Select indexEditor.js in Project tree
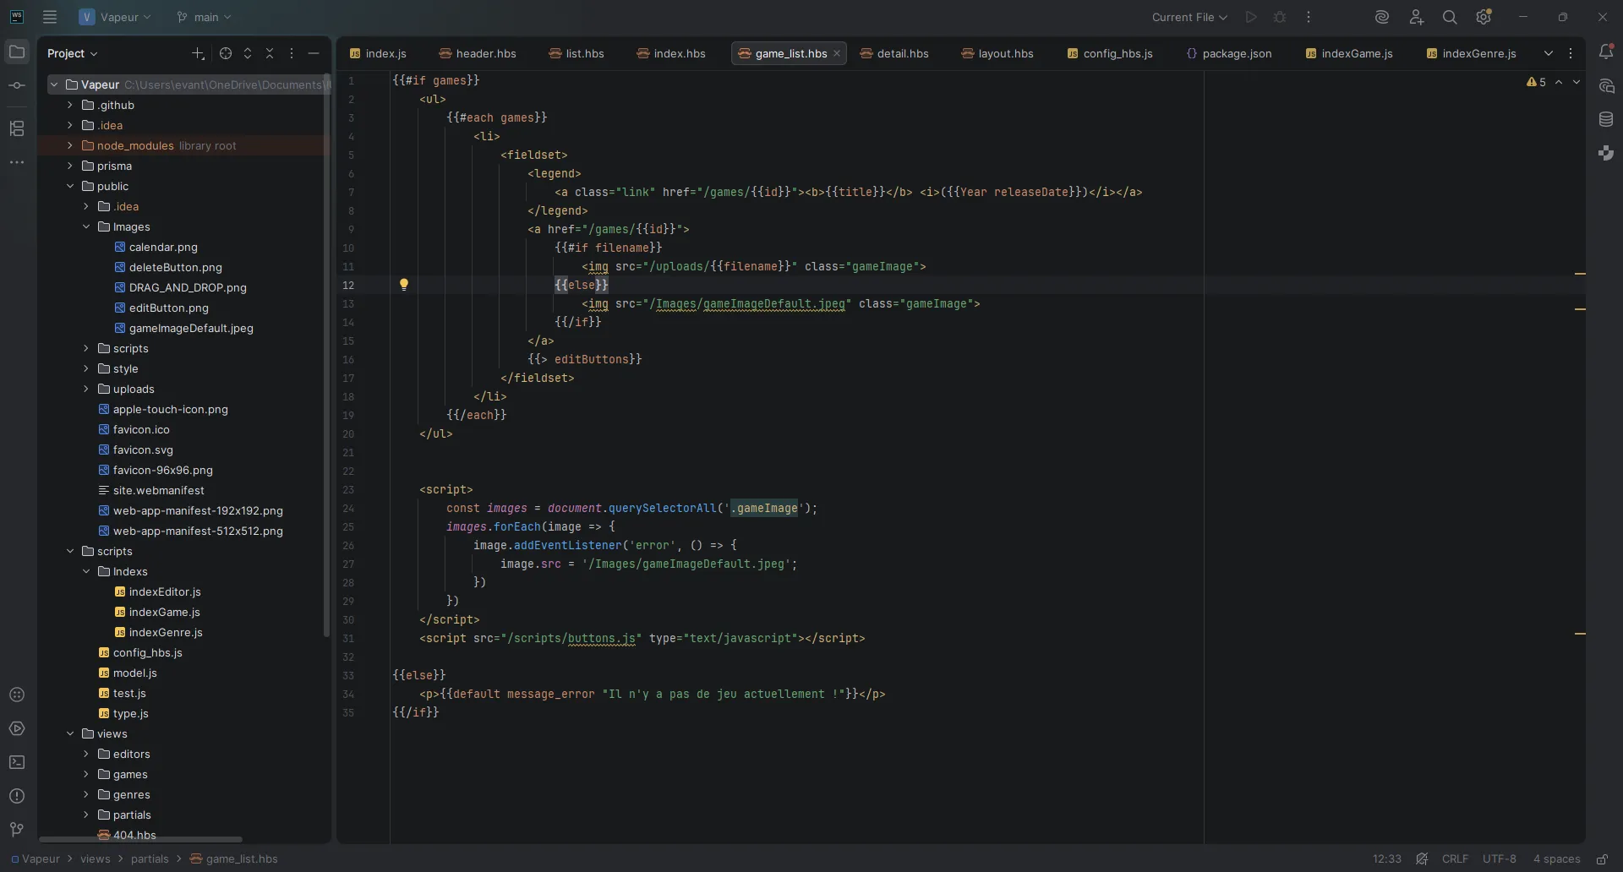Screen dimensions: 1623x872 (x=165, y=591)
